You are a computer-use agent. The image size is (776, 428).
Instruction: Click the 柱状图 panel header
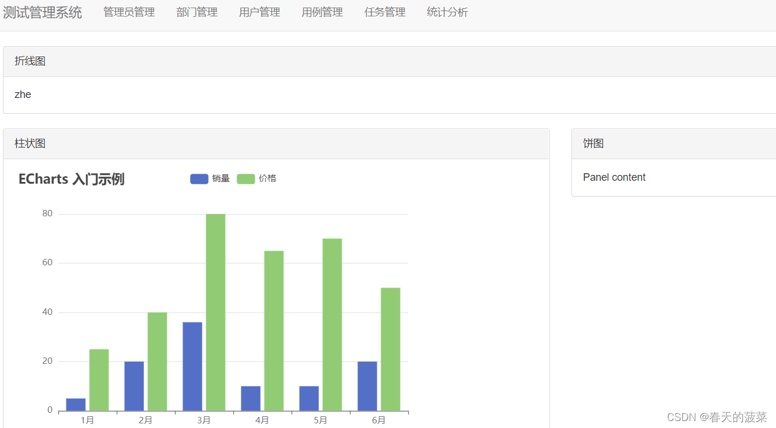coord(30,143)
